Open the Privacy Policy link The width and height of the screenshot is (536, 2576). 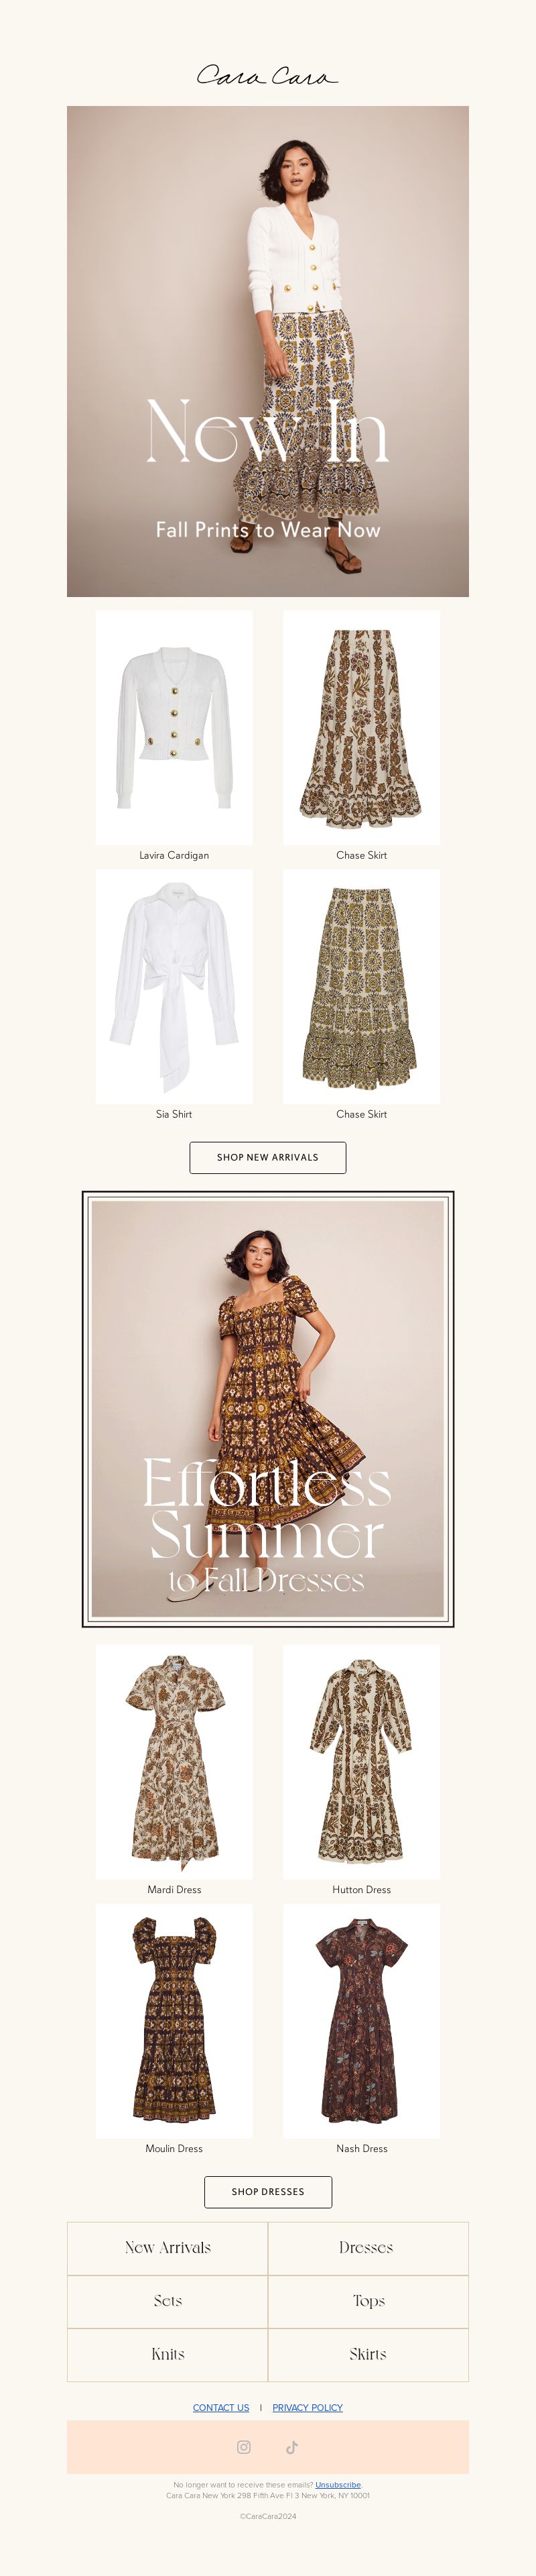pos(308,2408)
